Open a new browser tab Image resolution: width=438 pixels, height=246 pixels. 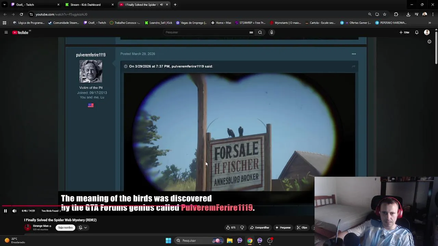click(x=175, y=5)
